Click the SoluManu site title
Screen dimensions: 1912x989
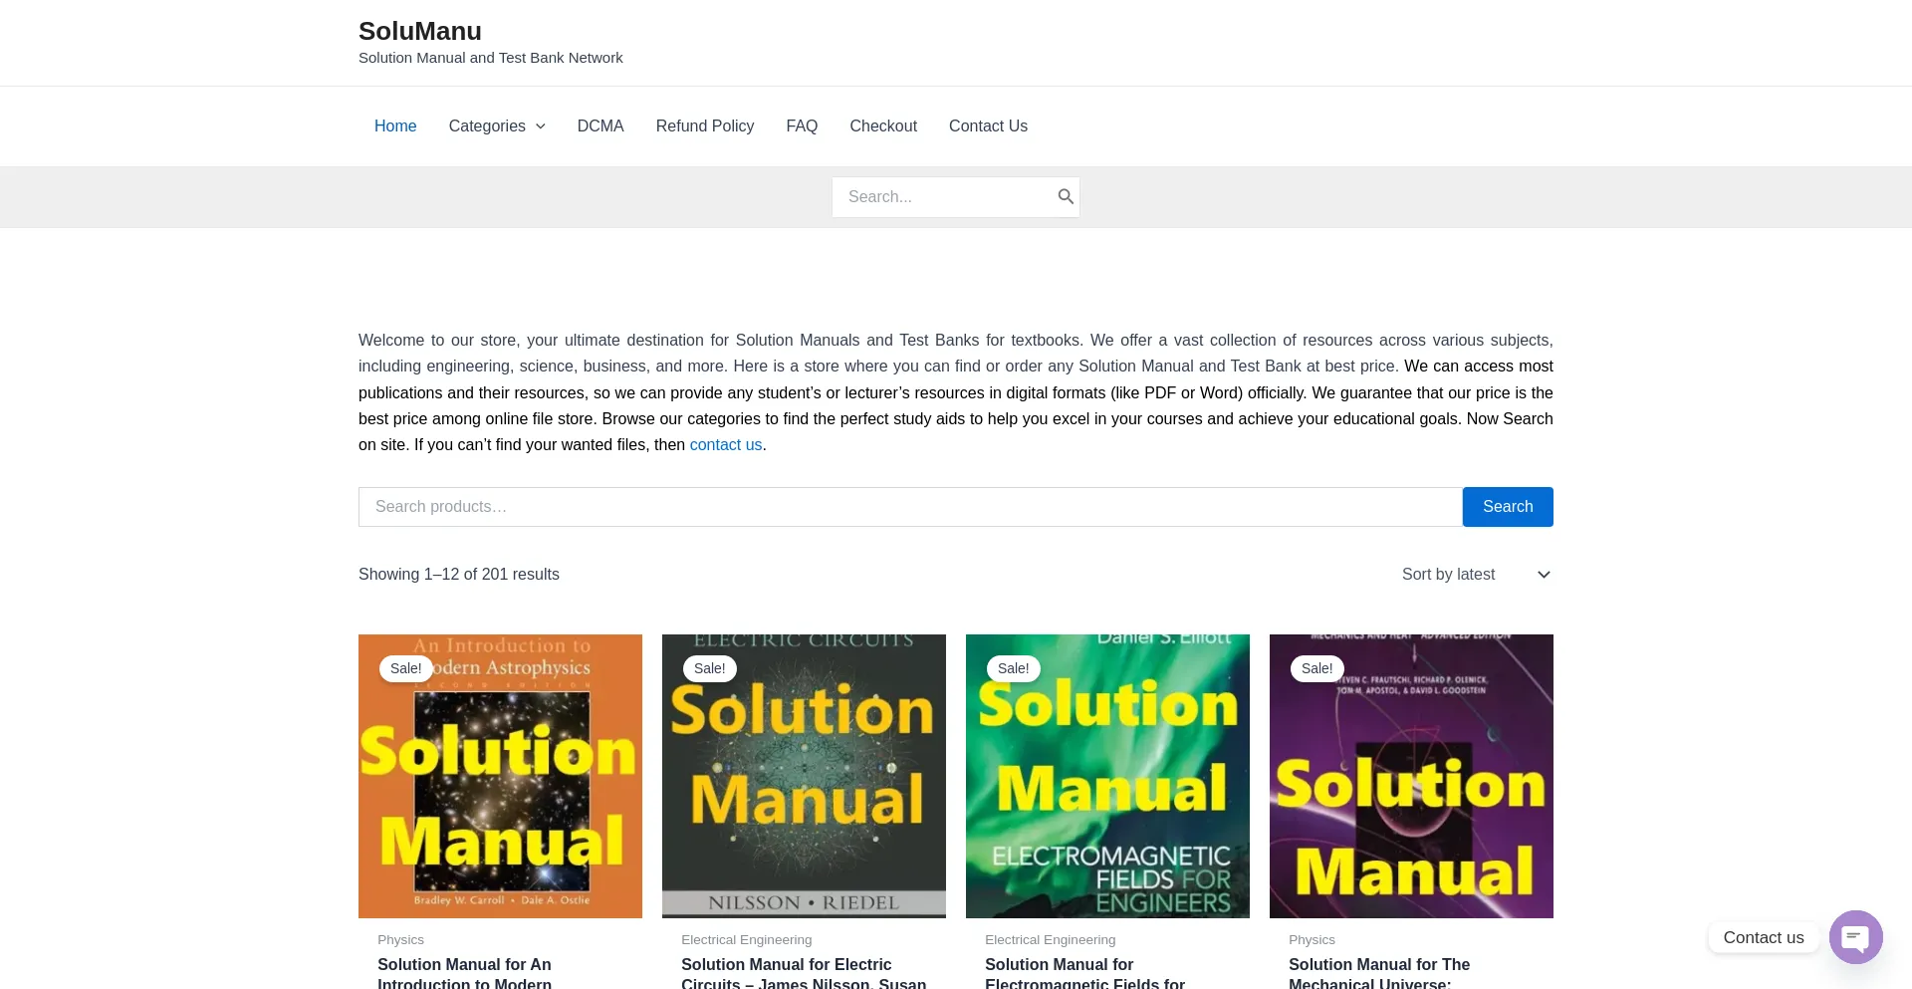click(x=420, y=31)
